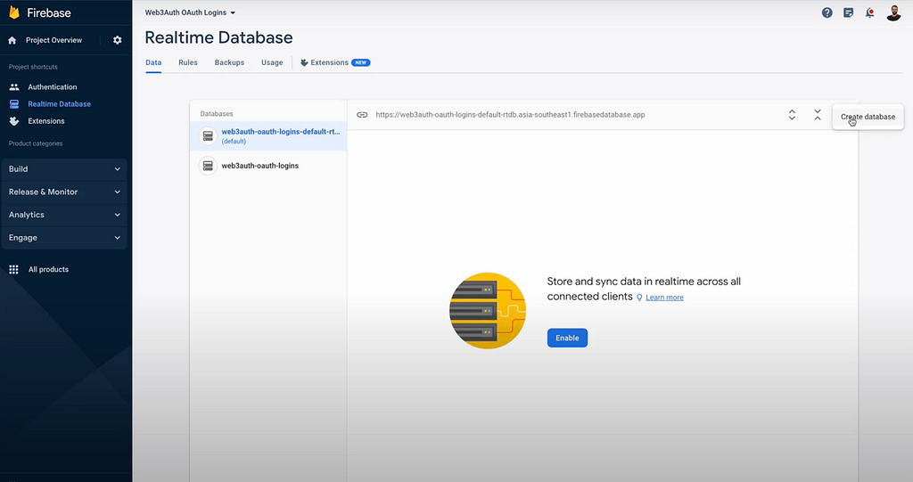Open the release notes icon

coord(849,12)
